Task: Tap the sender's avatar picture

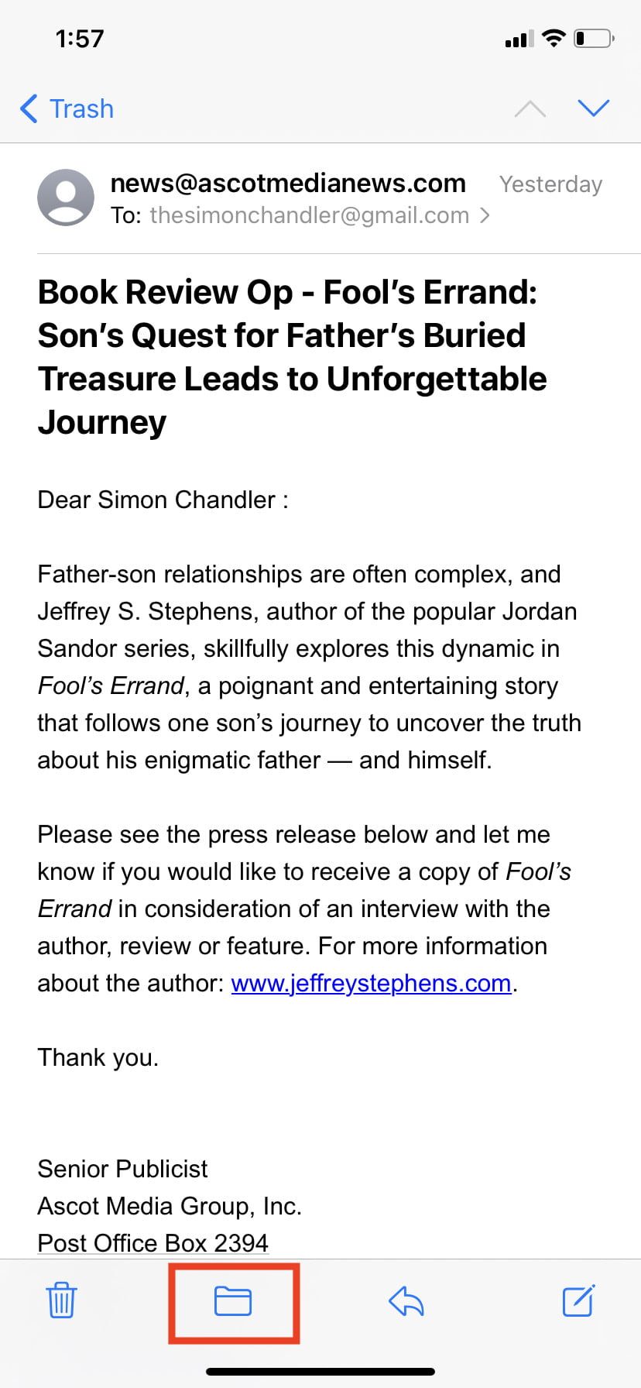Action: (66, 198)
